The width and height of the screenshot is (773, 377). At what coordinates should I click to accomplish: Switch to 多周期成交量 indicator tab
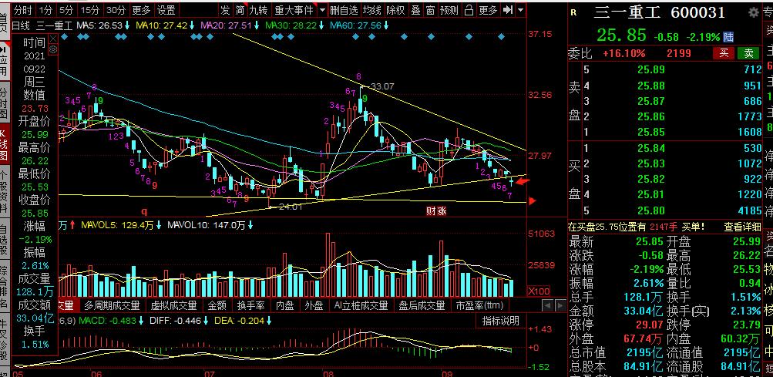tap(112, 305)
